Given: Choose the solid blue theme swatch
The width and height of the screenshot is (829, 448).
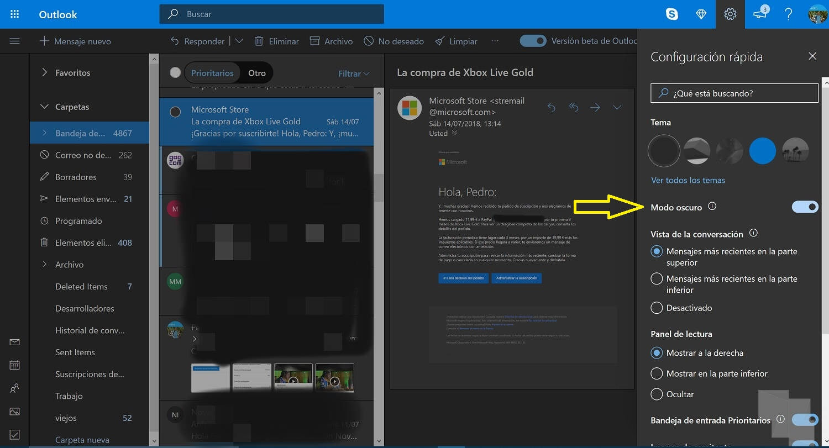Looking at the screenshot, I should (763, 150).
